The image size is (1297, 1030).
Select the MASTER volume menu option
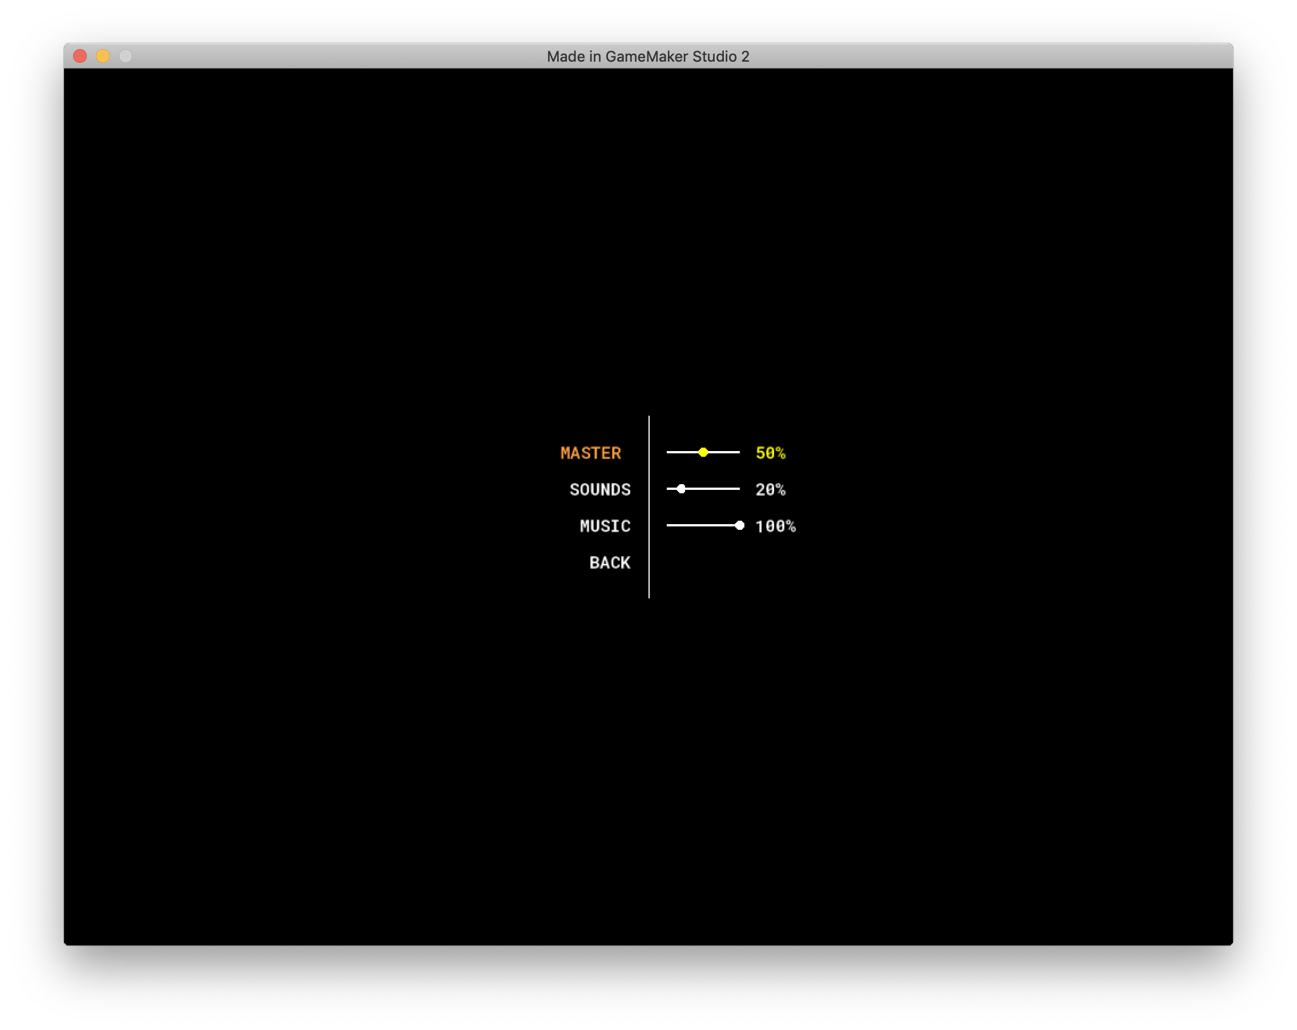pos(590,453)
